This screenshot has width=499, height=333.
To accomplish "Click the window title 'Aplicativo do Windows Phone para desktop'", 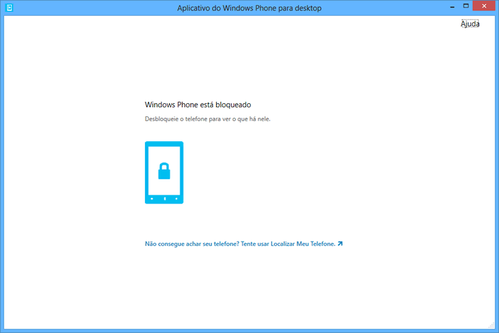I will [249, 8].
